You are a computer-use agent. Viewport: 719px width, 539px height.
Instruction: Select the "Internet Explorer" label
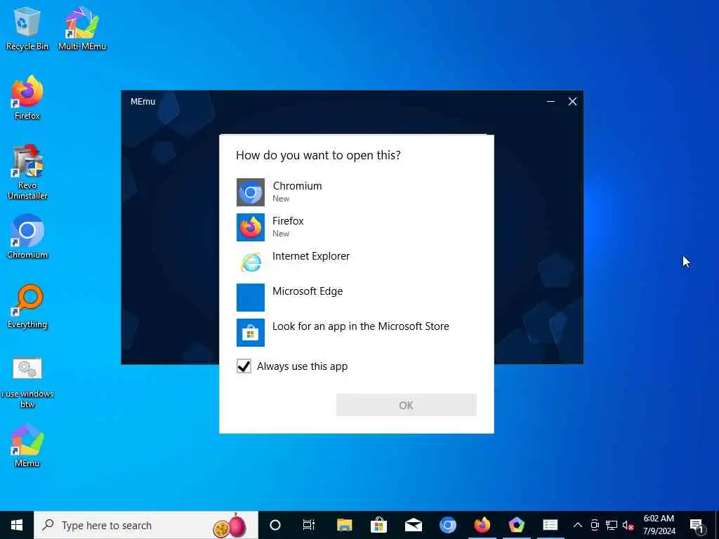pyautogui.click(x=311, y=255)
